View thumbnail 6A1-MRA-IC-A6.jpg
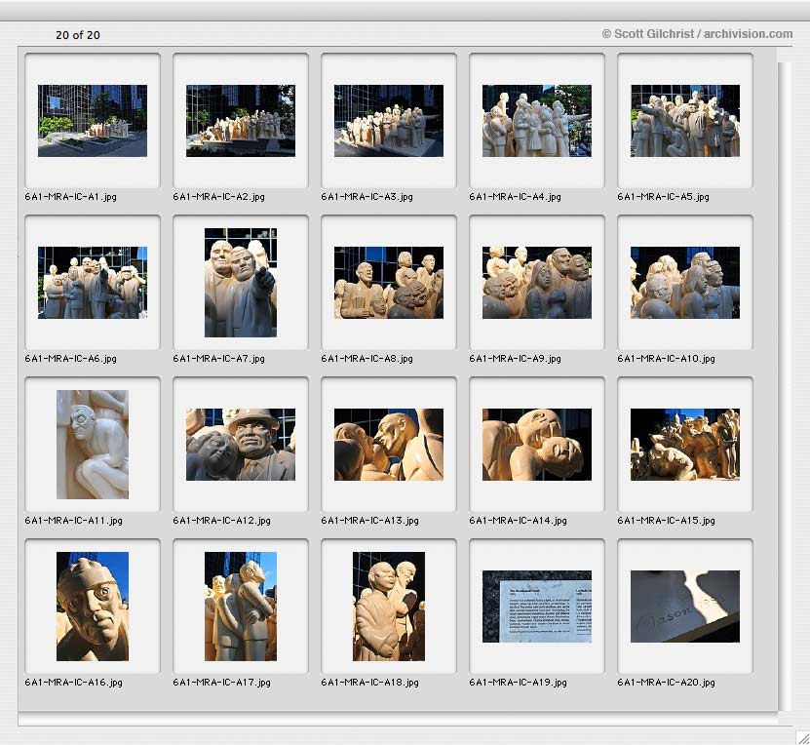810x745 pixels. (93, 283)
